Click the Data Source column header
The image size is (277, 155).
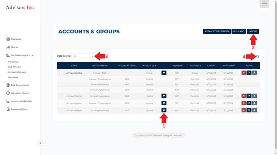pyautogui.click(x=195, y=65)
